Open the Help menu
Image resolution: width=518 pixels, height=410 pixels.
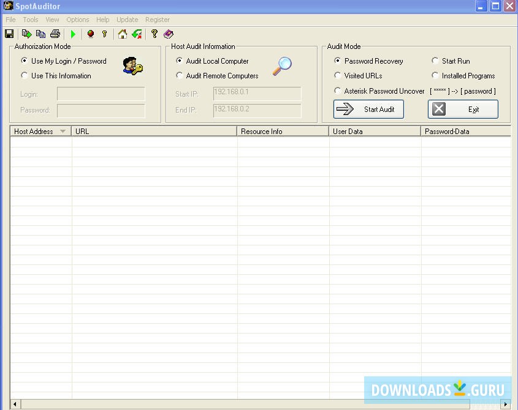[x=103, y=20]
